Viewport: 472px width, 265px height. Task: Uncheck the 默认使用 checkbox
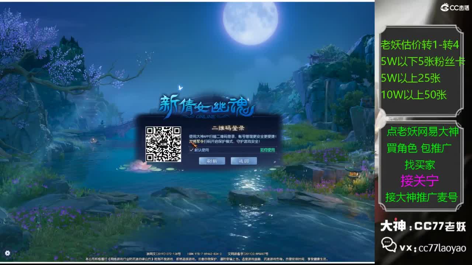tap(191, 151)
